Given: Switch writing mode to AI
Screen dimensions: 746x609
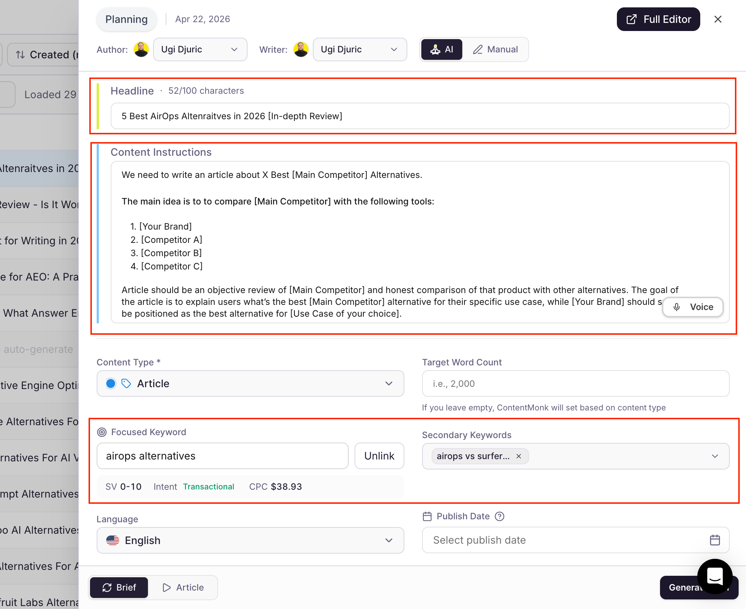Looking at the screenshot, I should pos(442,49).
